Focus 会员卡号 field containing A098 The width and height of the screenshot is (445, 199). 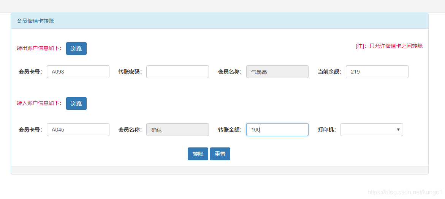[x=78, y=72]
